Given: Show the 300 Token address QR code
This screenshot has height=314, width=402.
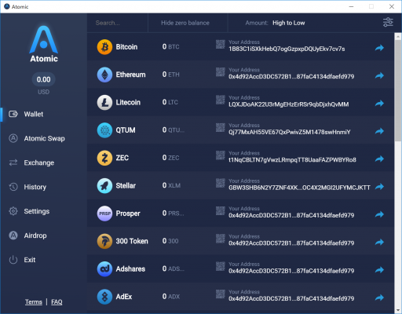Looking at the screenshot, I should pos(221,239).
